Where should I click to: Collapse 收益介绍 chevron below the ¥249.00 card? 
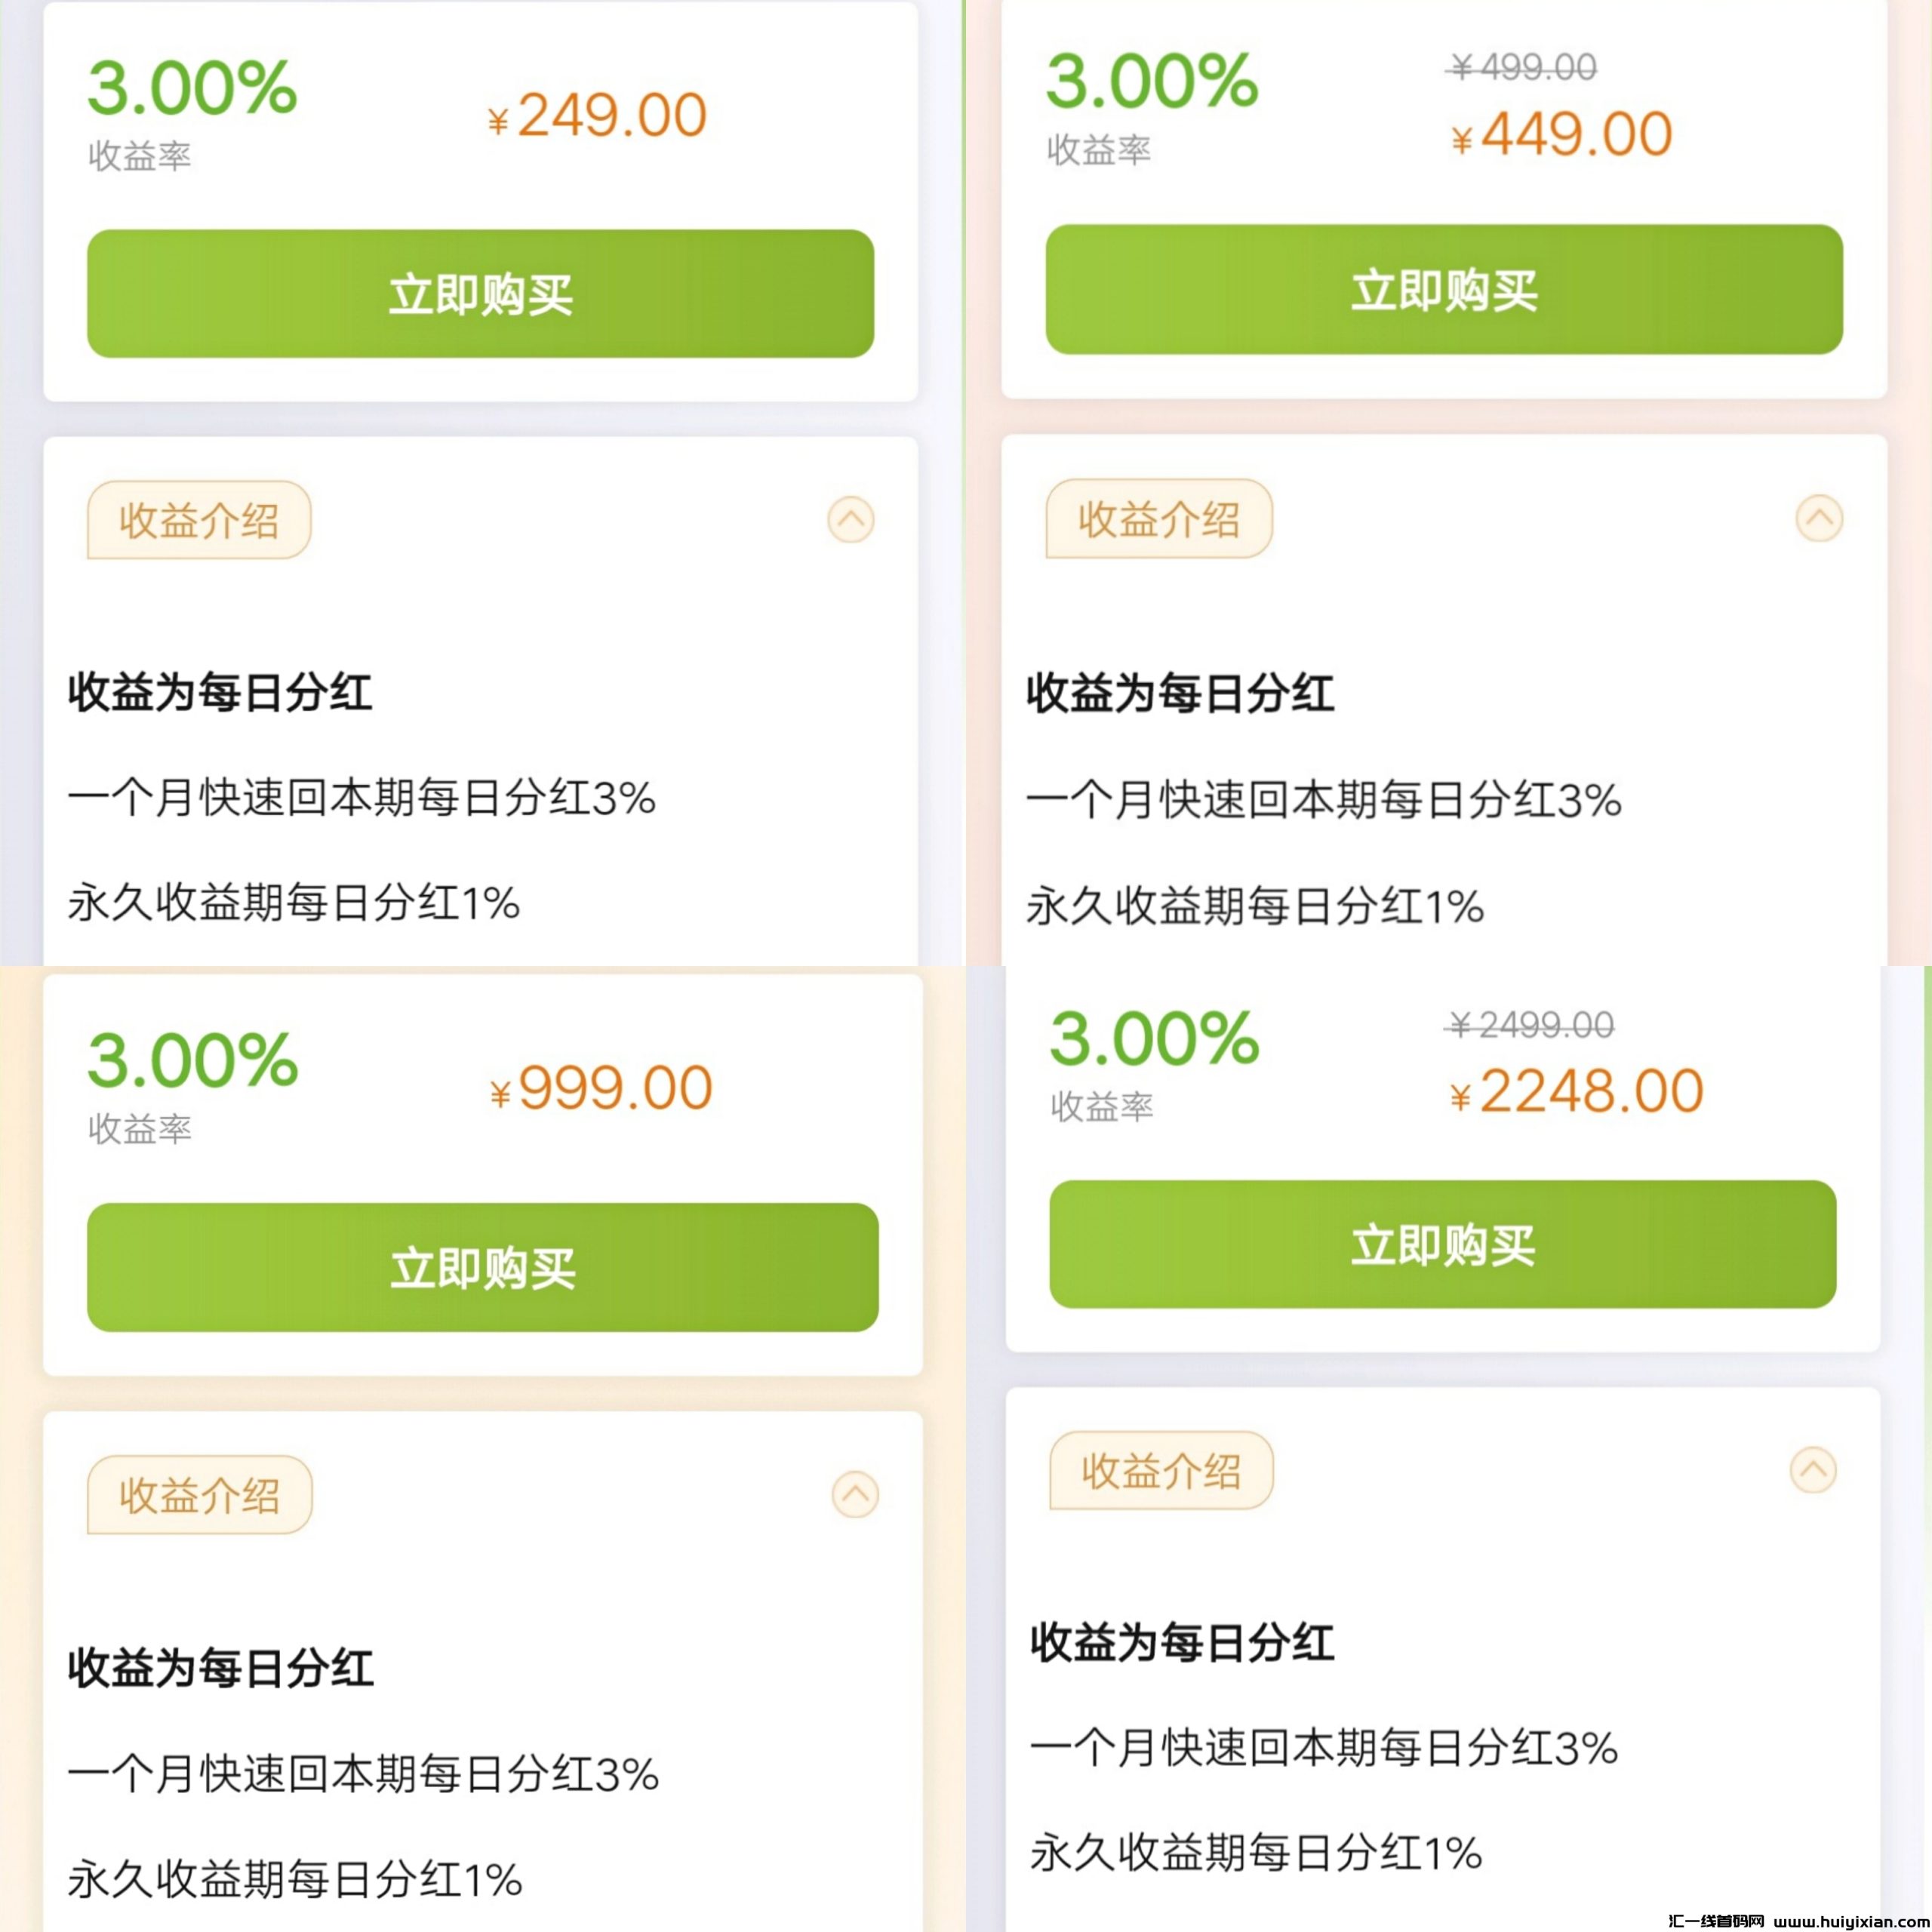point(850,520)
